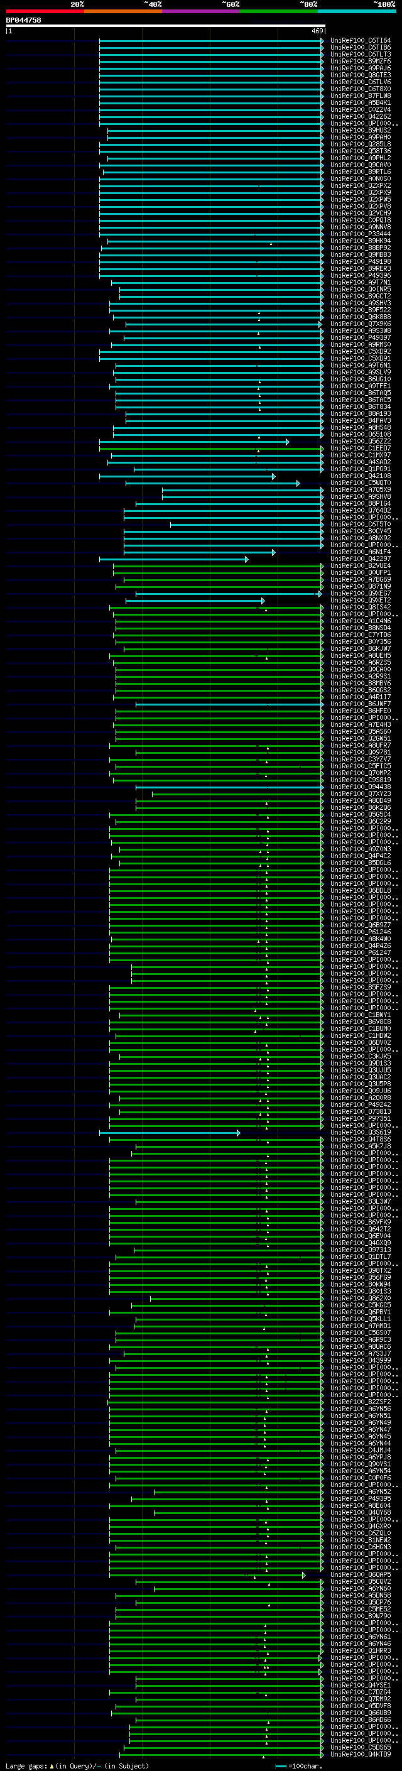Select hit UniRef100_B9HUS2
This screenshot has width=402, height=1771.
tap(360, 130)
